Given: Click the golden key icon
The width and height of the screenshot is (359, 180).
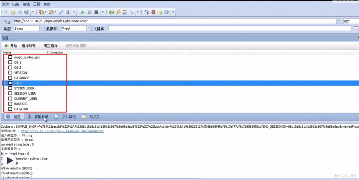Looking at the screenshot, I should (118, 12).
